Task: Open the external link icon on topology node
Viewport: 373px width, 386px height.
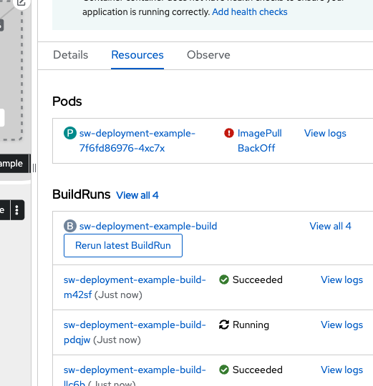Action: [21, 3]
